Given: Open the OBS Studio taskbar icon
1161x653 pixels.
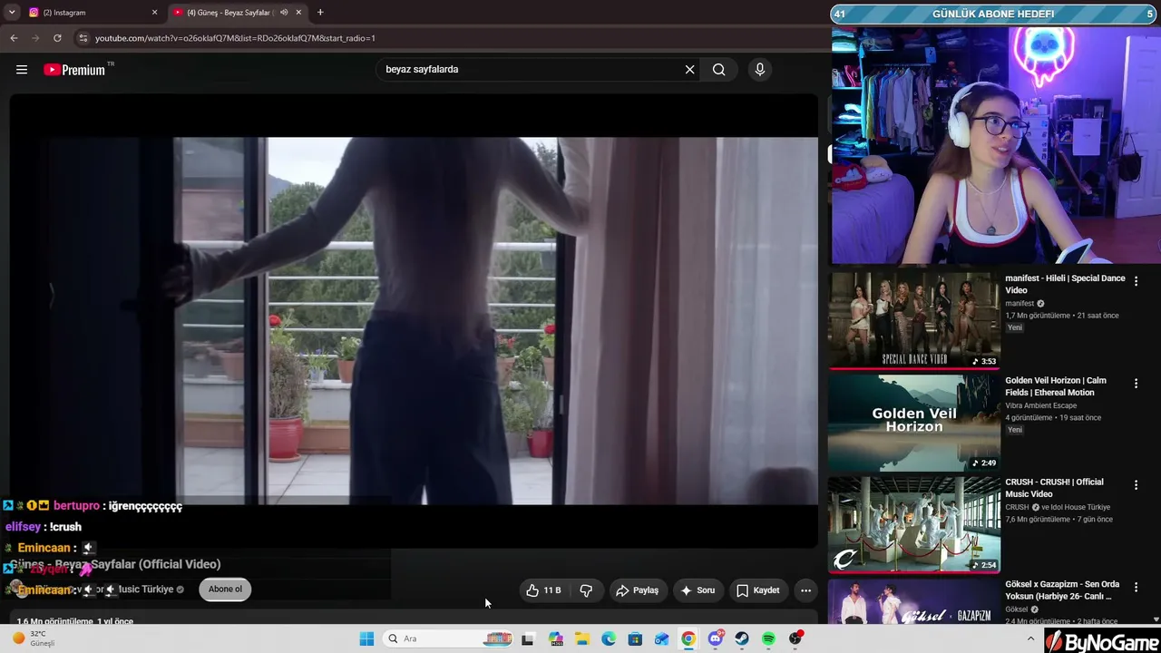Looking at the screenshot, I should tap(795, 638).
